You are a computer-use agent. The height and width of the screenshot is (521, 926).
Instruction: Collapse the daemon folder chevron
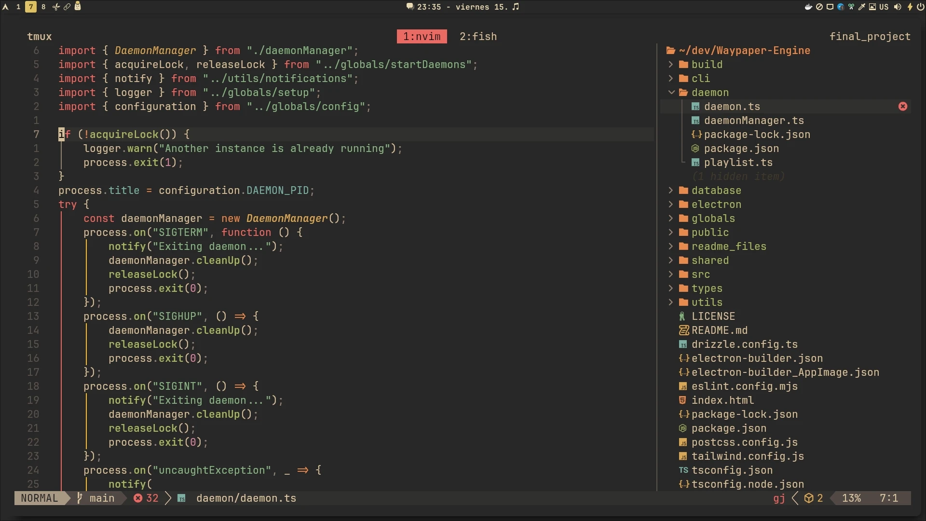point(671,93)
